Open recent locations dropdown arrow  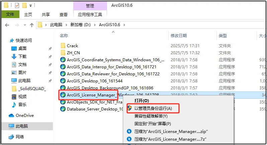(x=25, y=25)
